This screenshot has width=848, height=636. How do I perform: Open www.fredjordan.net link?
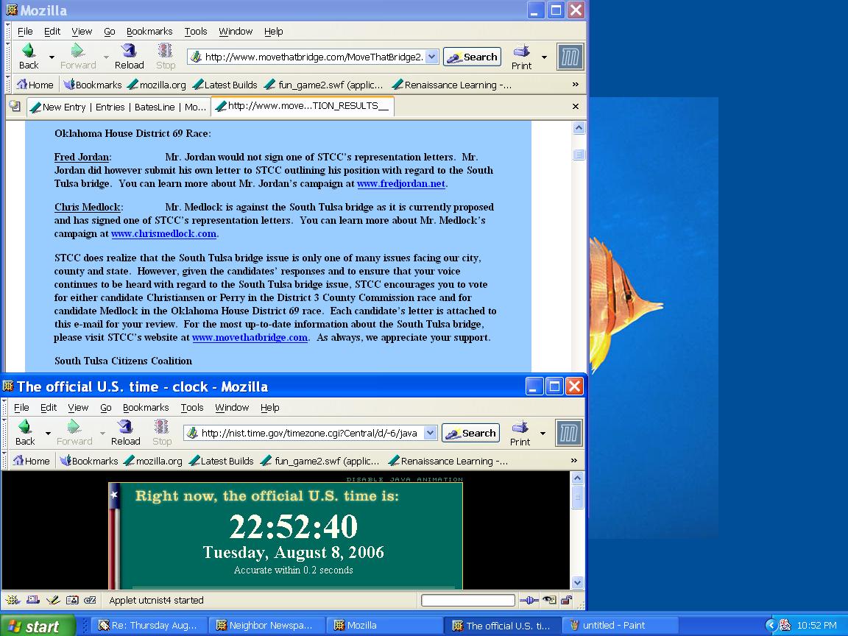[401, 183]
